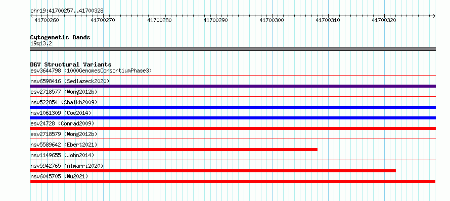Click ruler position 41700290
The height and width of the screenshot is (201, 450).
tap(215, 20)
